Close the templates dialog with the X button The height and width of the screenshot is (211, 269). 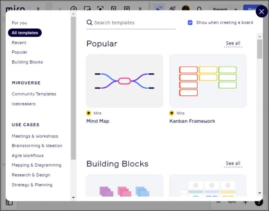point(262,12)
